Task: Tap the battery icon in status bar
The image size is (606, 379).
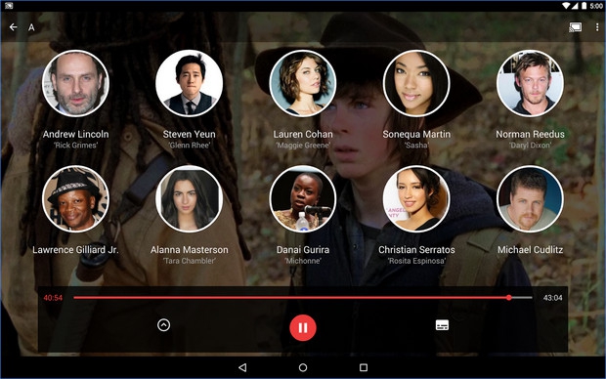Action: [584, 6]
